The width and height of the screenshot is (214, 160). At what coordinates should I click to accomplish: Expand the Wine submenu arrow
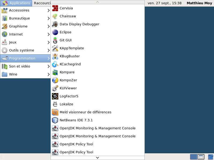(x=48, y=74)
